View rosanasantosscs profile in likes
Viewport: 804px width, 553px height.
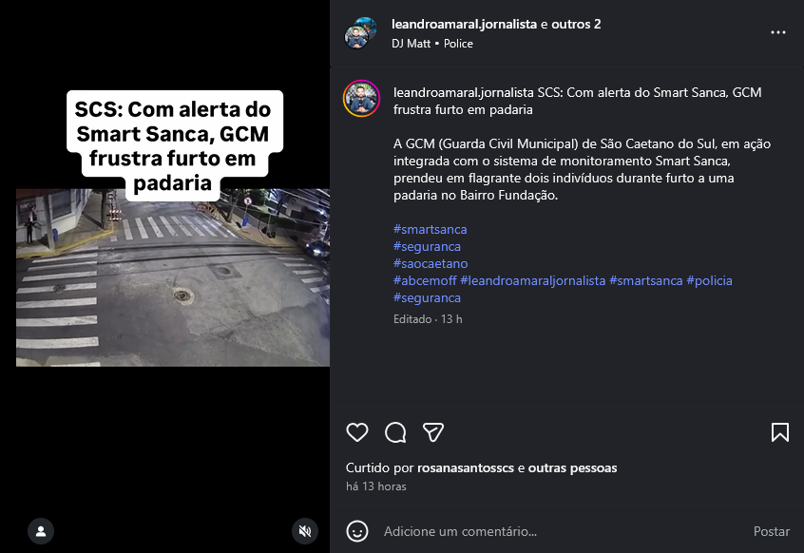click(466, 467)
